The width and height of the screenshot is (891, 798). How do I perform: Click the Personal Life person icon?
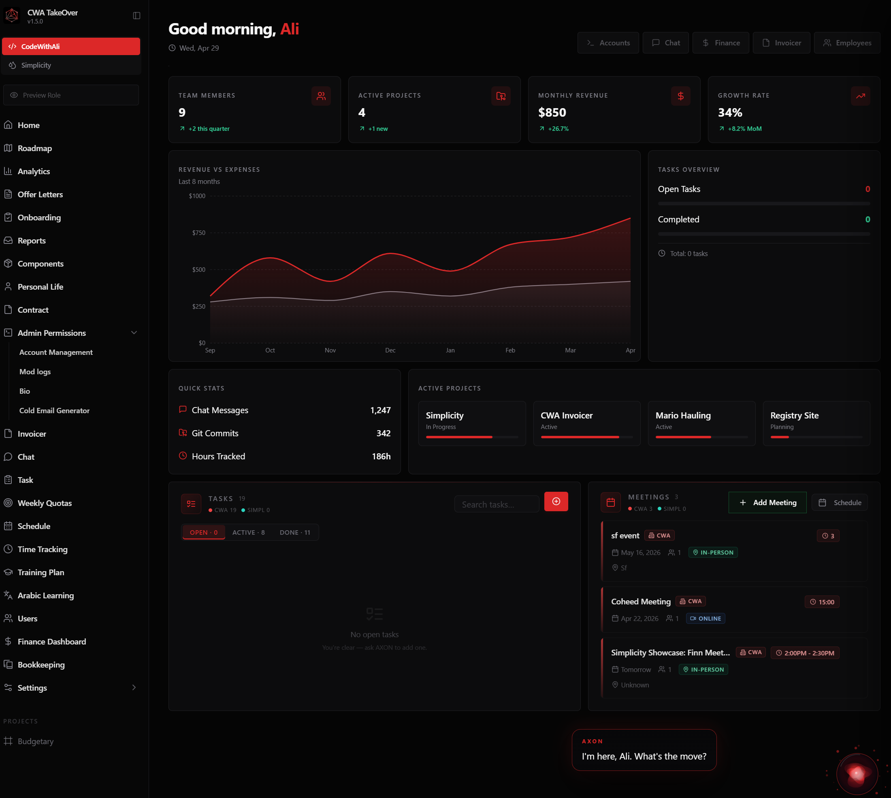pos(8,287)
